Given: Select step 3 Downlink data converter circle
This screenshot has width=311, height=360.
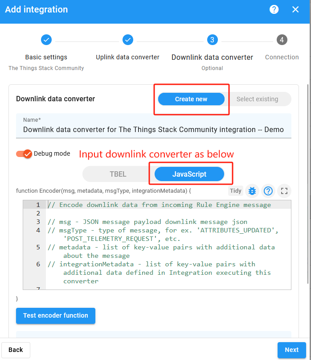Looking at the screenshot, I should pos(213,40).
